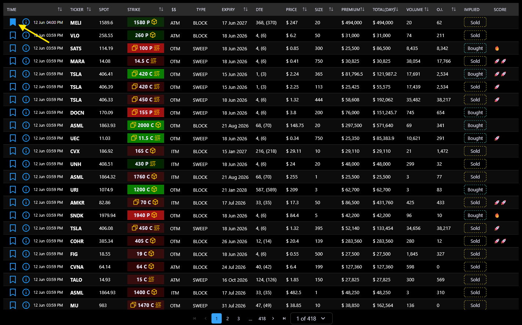Click the info icon on the CVX row
Image resolution: width=522 pixels, height=325 pixels.
tap(26, 151)
